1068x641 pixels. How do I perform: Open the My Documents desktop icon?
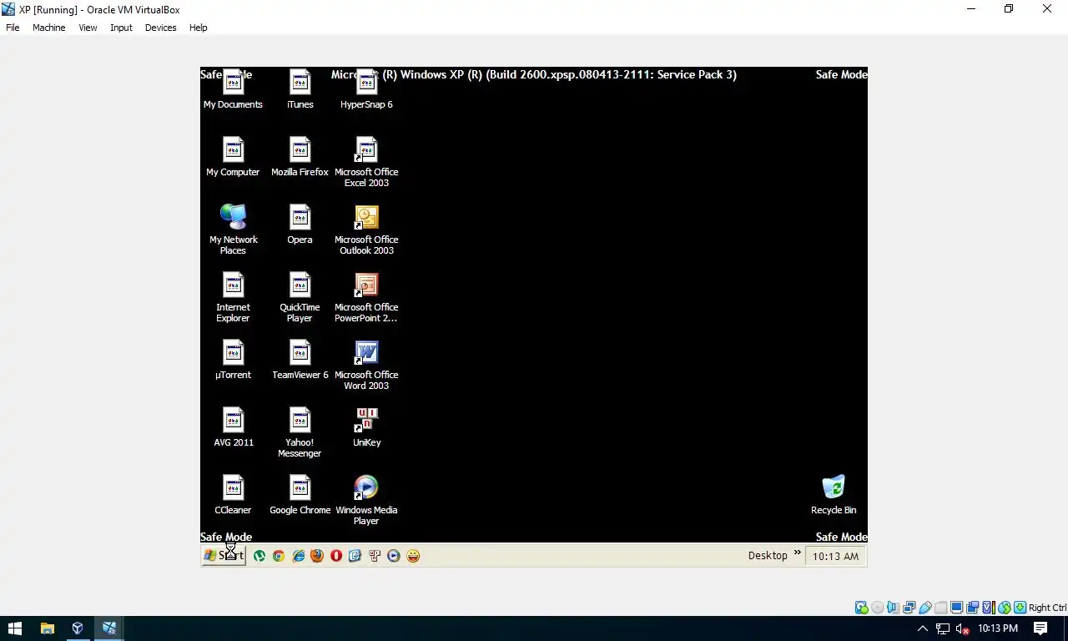(233, 89)
